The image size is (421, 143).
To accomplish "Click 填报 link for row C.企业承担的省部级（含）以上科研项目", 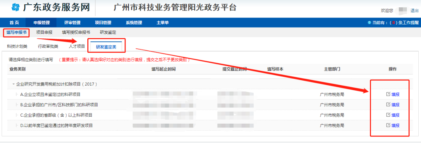I will coord(396,115).
